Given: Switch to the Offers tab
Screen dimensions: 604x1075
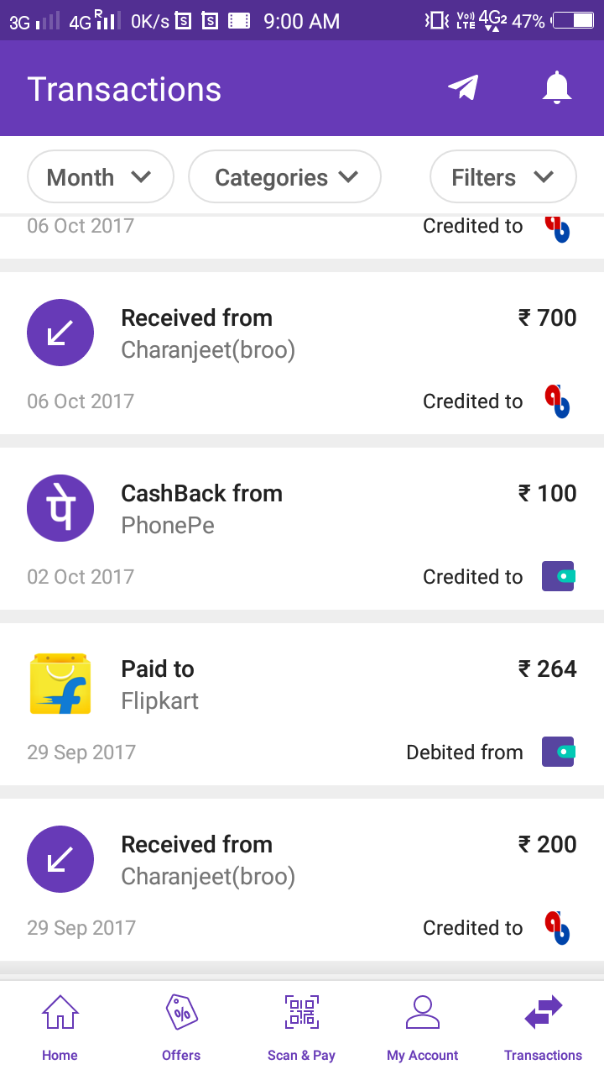Looking at the screenshot, I should (x=181, y=1028).
